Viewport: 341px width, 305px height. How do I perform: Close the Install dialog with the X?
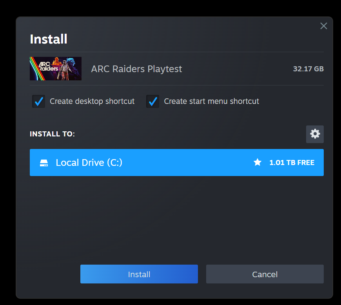pos(324,26)
